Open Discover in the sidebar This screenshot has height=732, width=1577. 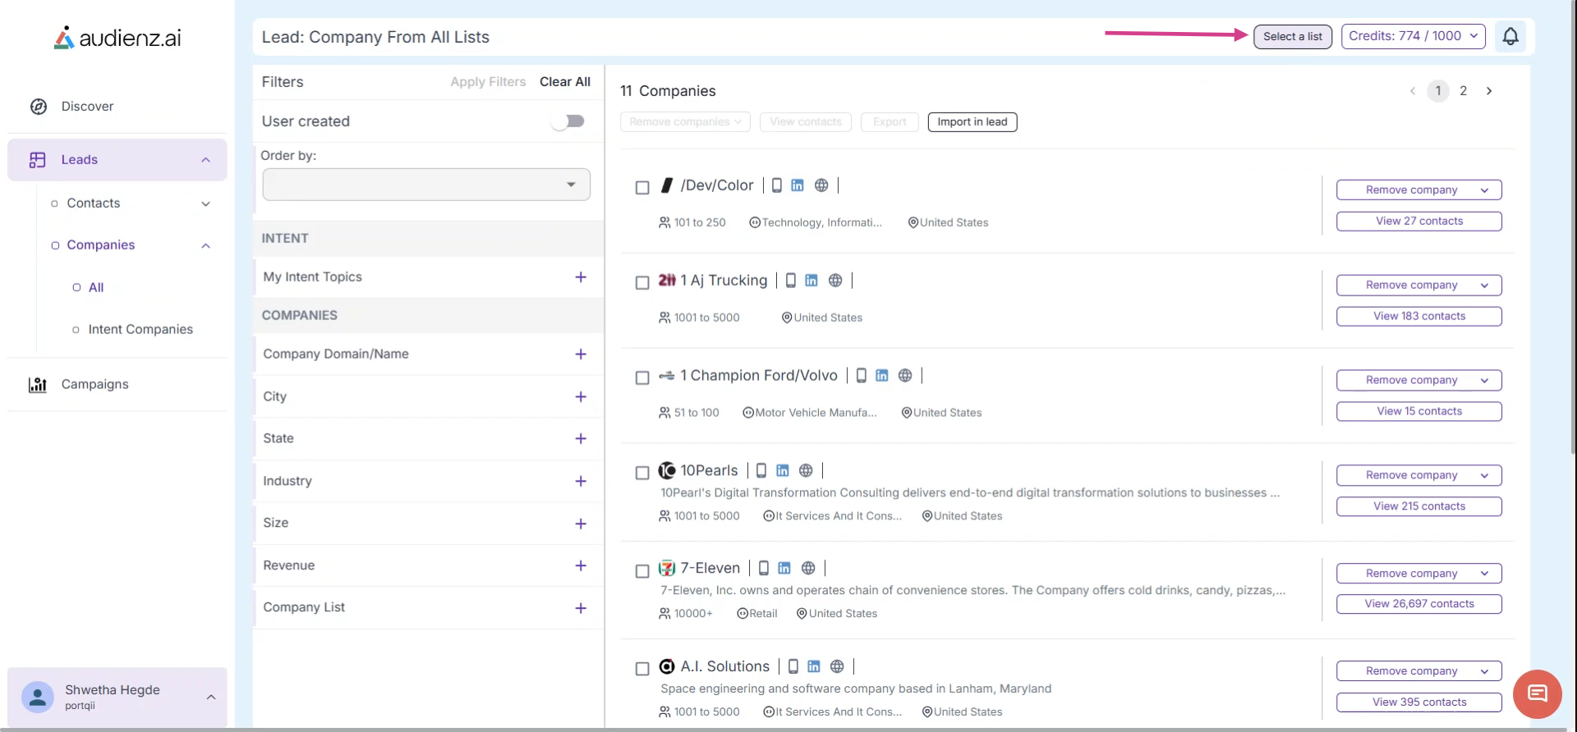(x=87, y=106)
